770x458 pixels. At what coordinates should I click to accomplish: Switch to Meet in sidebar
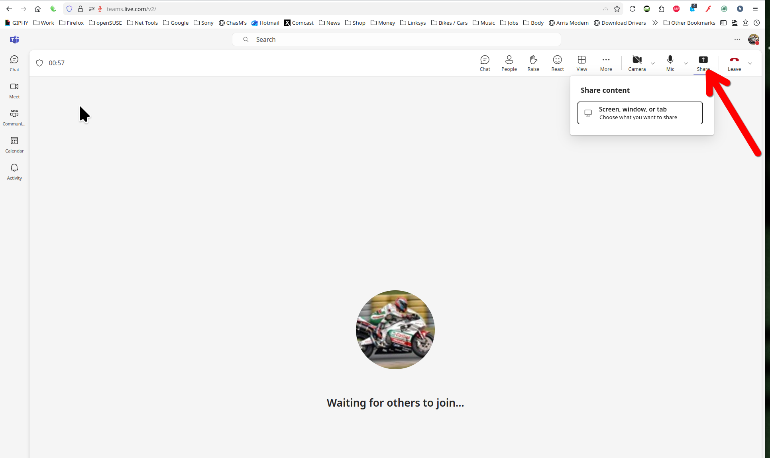14,90
